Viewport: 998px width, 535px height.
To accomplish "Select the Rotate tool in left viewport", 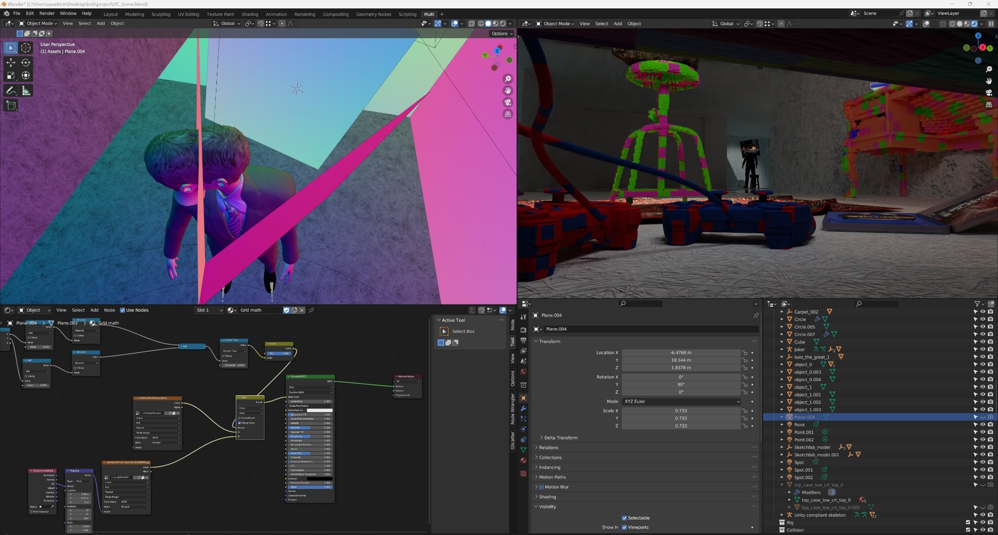I will (x=26, y=62).
